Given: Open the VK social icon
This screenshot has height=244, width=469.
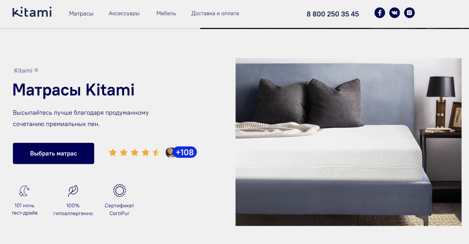Looking at the screenshot, I should point(394,13).
